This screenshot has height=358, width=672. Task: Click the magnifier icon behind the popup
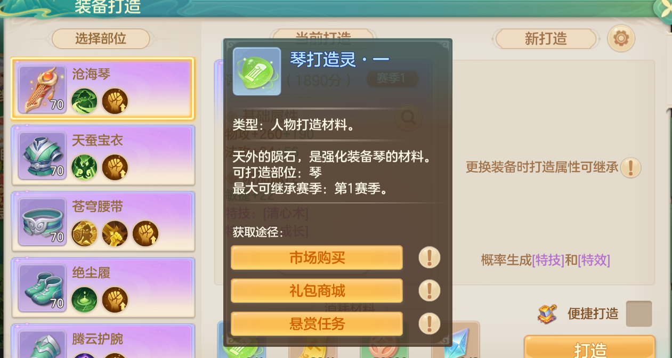tap(409, 117)
